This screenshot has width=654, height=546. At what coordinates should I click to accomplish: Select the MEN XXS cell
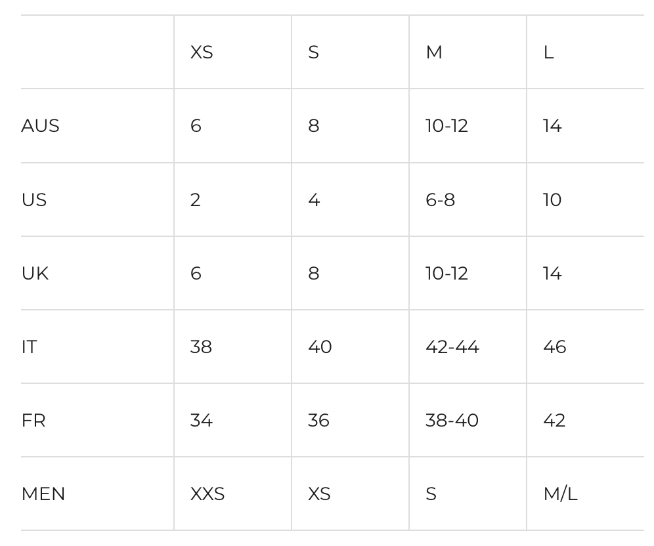click(207, 493)
